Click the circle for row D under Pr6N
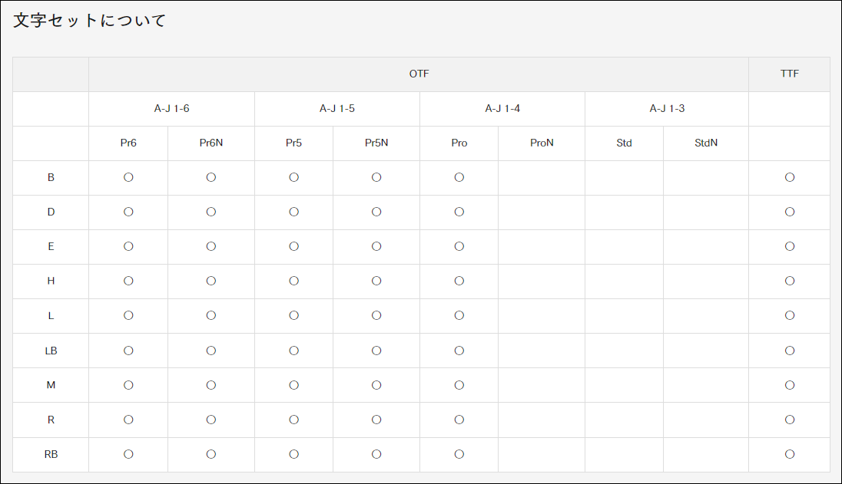 211,212
